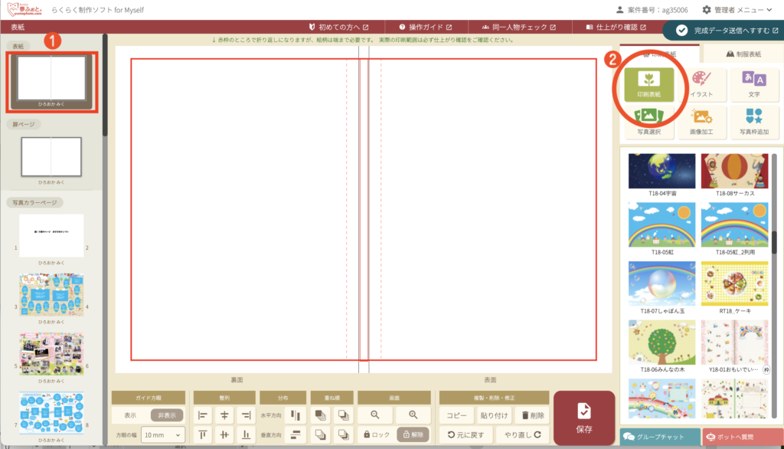This screenshot has height=449, width=784.
Task: Click 完成データ送信へすすむ button
Action: (724, 30)
